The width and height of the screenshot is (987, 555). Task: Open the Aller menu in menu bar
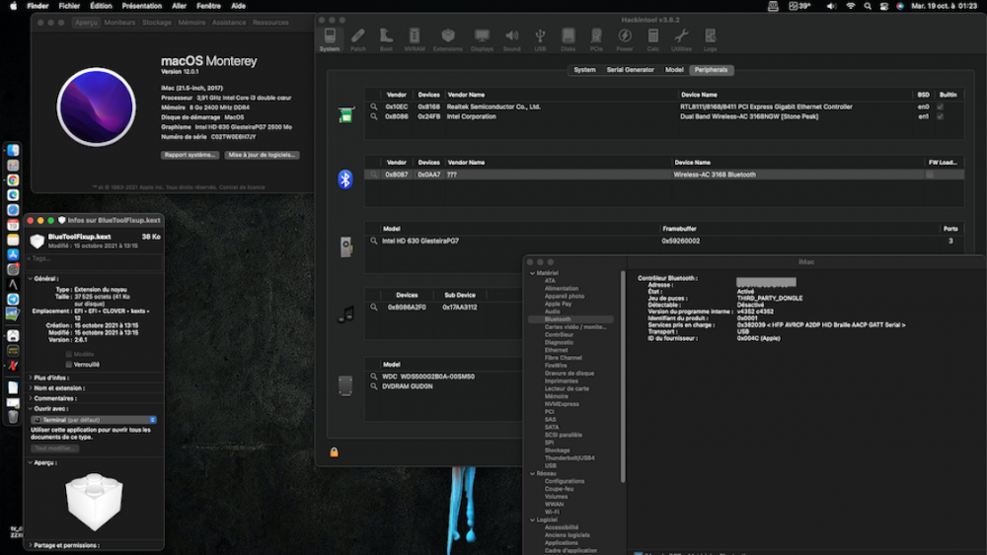pyautogui.click(x=180, y=6)
